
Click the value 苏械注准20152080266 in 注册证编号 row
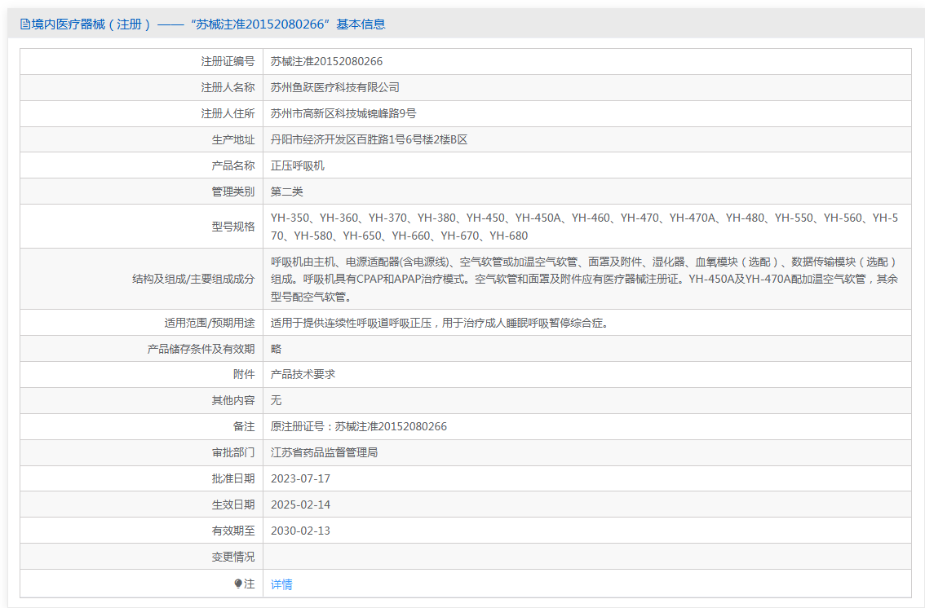326,61
